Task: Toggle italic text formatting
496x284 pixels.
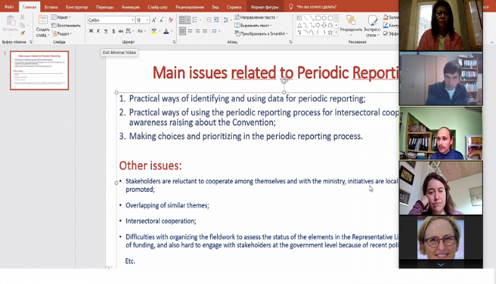Action: coord(98,31)
